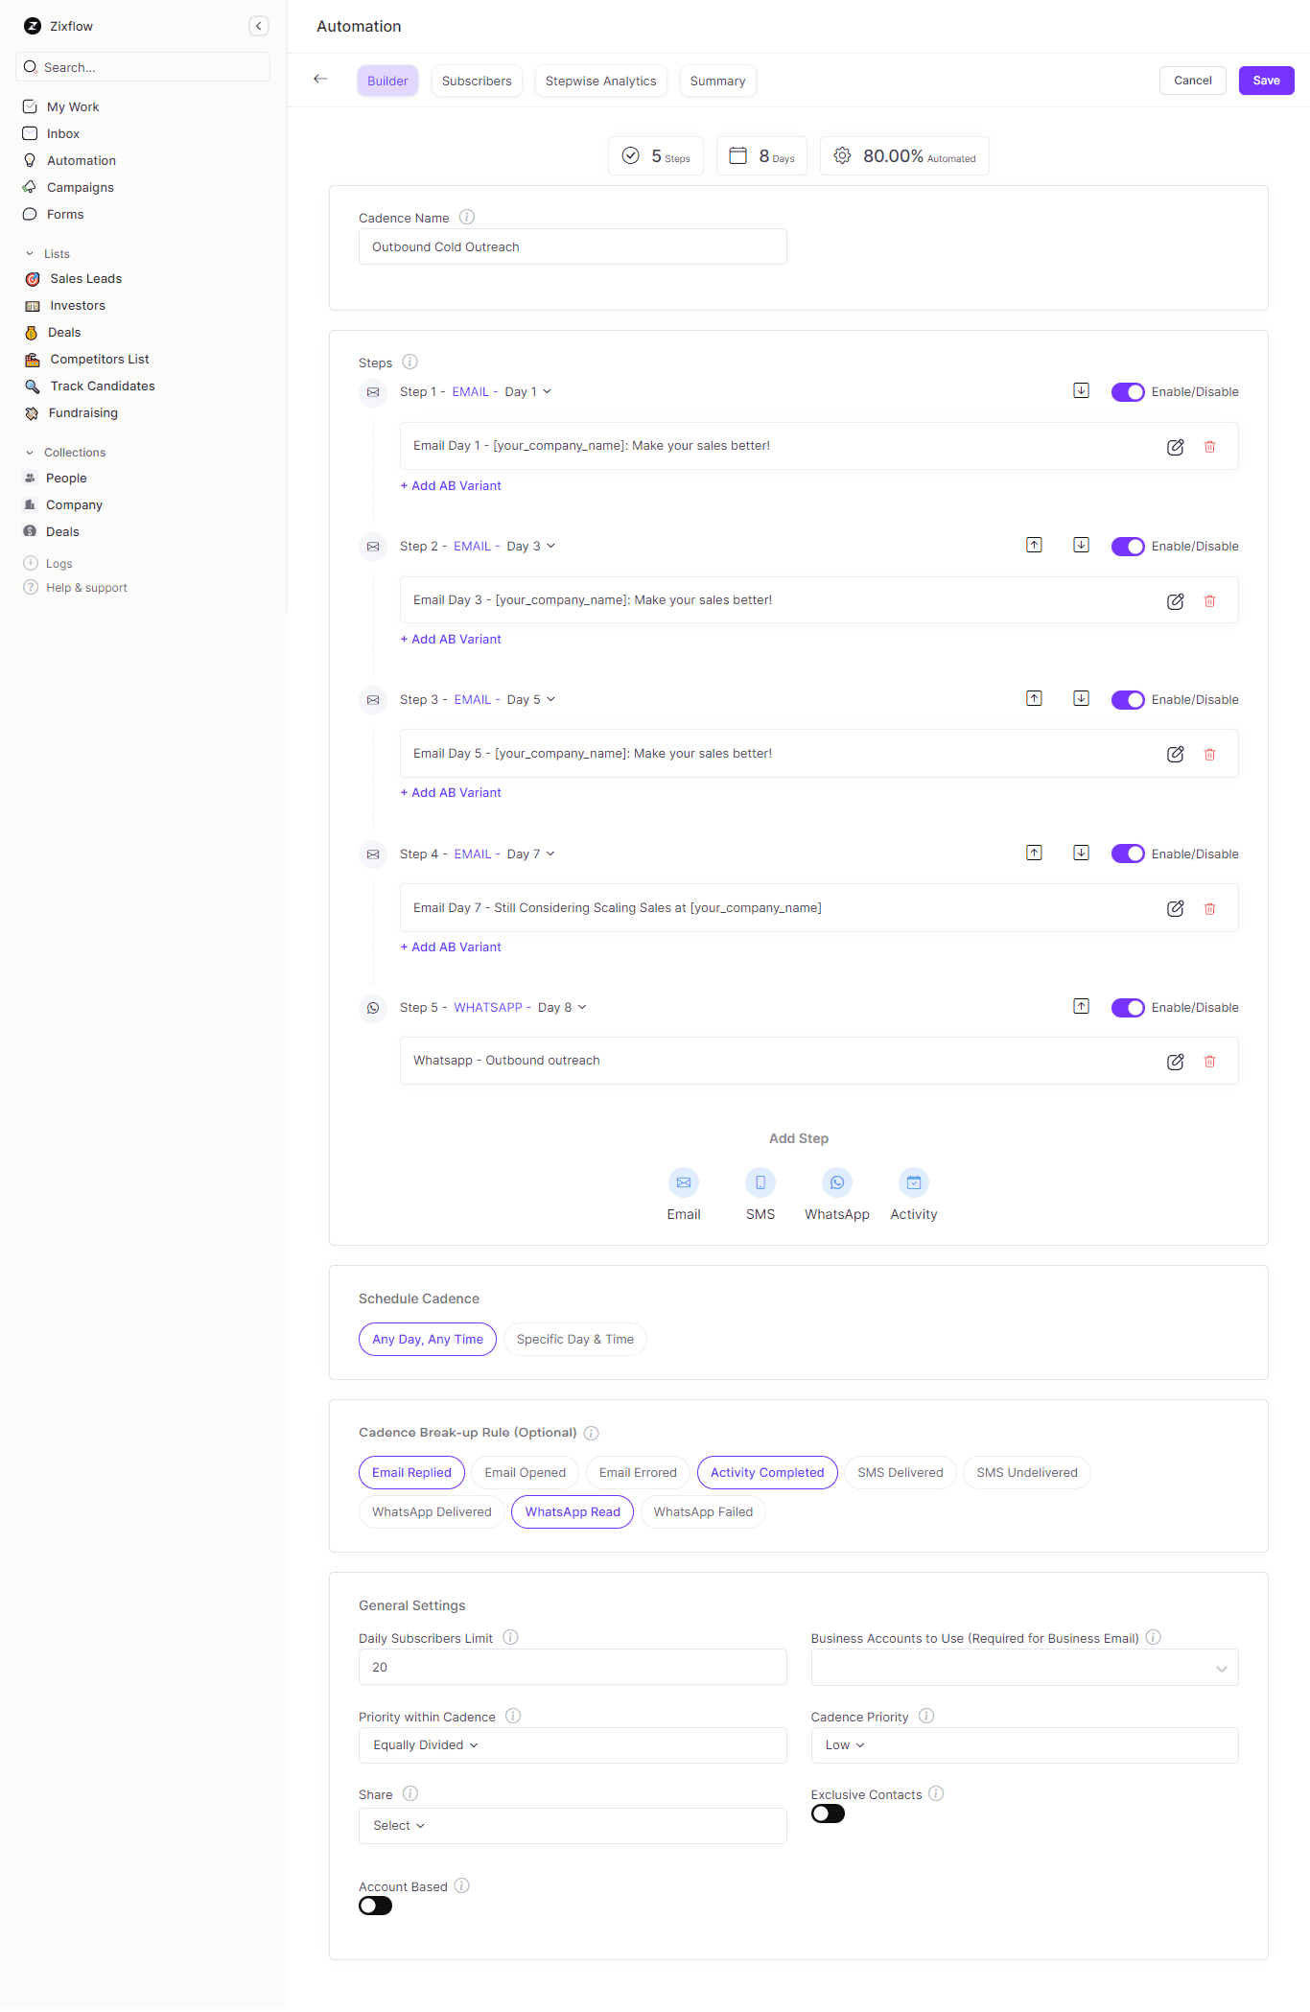Screen dimensions: 1310x2012
Task: Open Step 1 Day 1 dropdown
Action: [x=528, y=391]
